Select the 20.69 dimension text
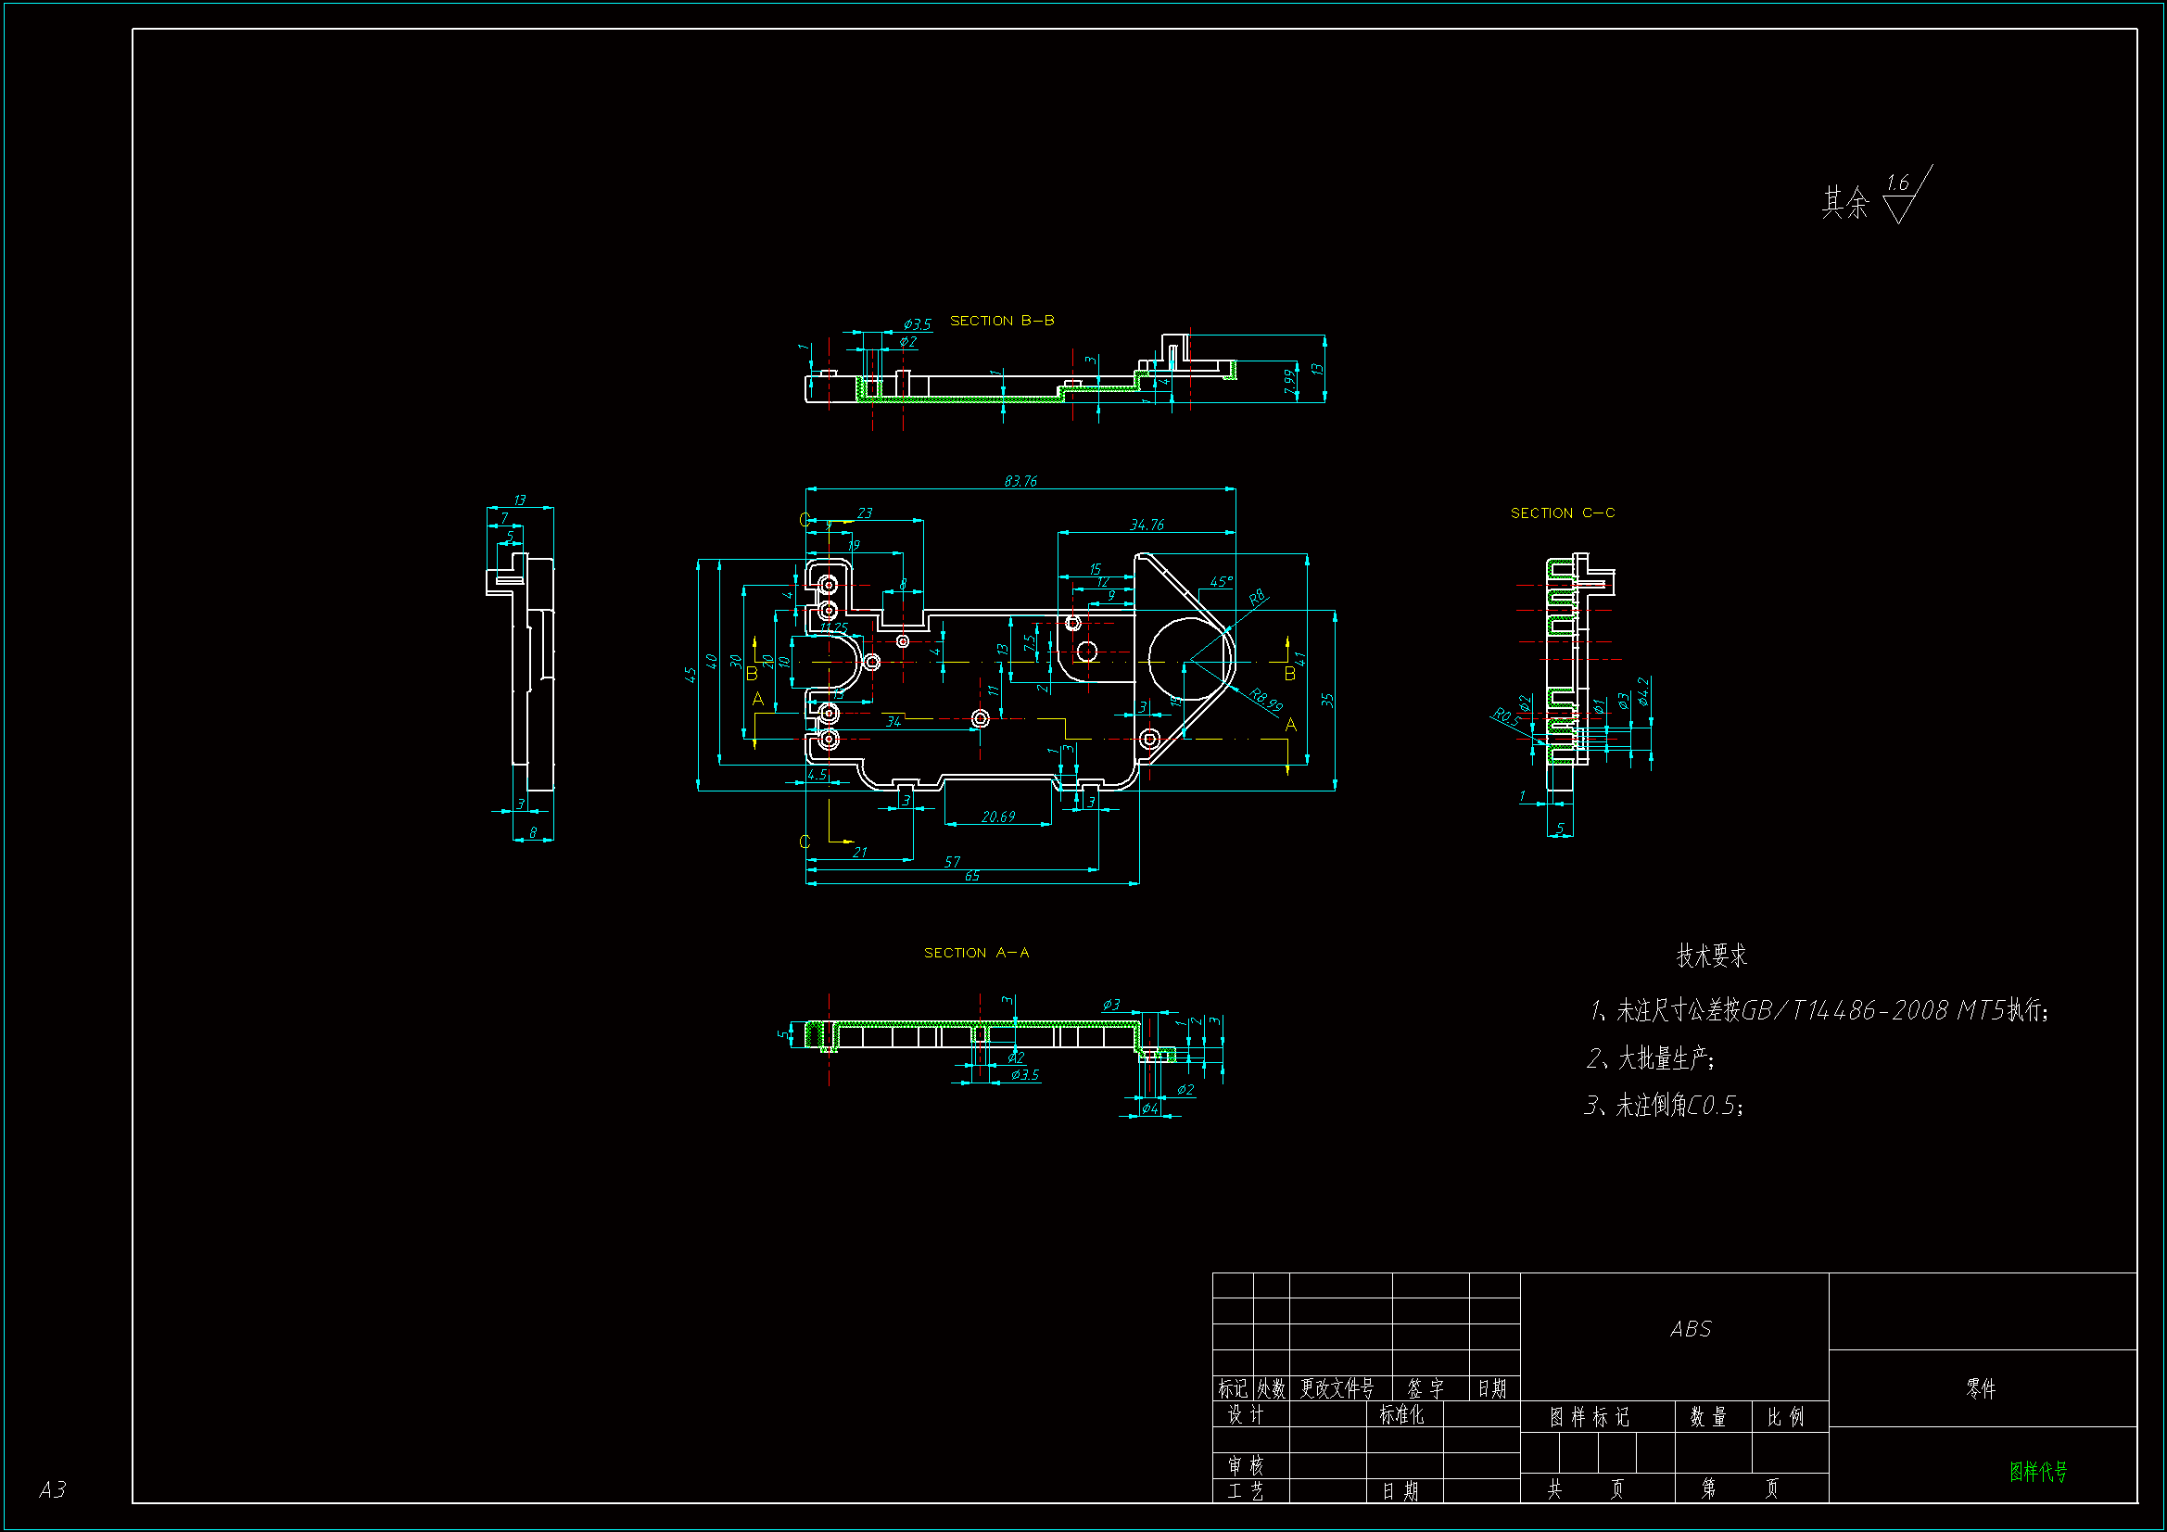The height and width of the screenshot is (1532, 2167). coord(997,817)
